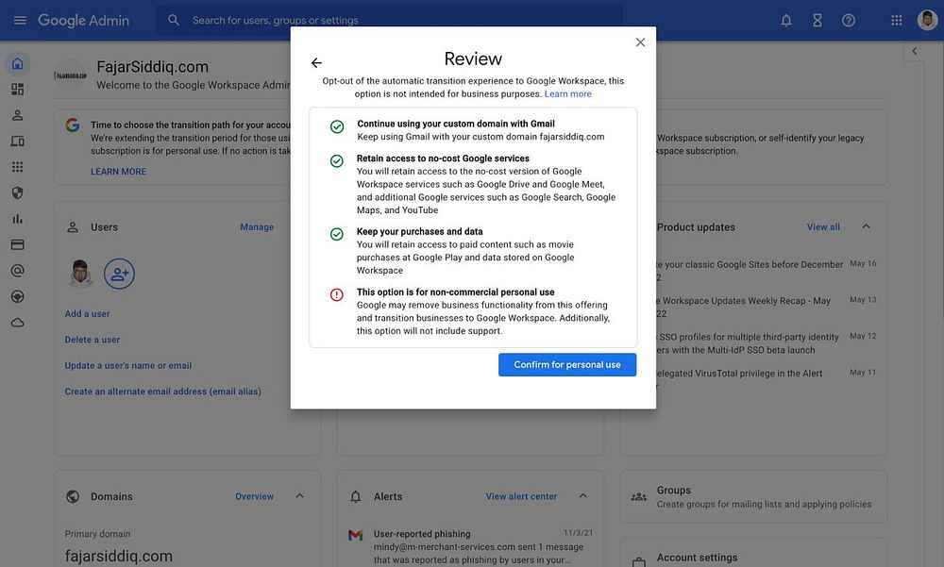The image size is (944, 567).
Task: Click Manage in the Users card
Action: (x=257, y=227)
